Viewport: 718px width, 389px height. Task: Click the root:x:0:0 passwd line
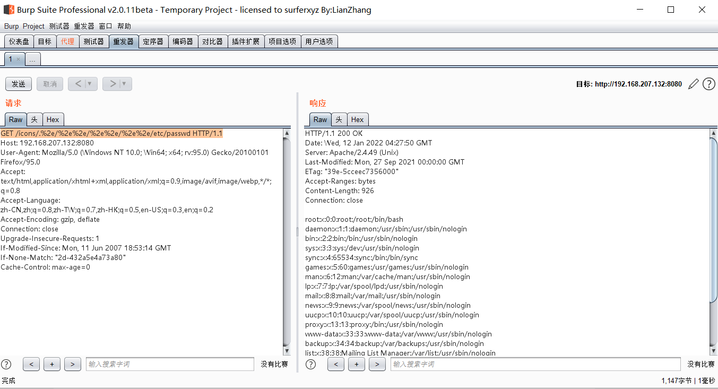tap(354, 219)
